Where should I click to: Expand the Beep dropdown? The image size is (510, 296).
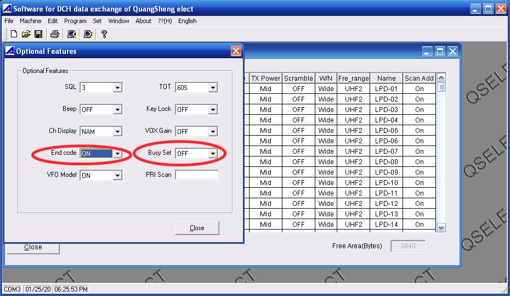pyautogui.click(x=117, y=109)
